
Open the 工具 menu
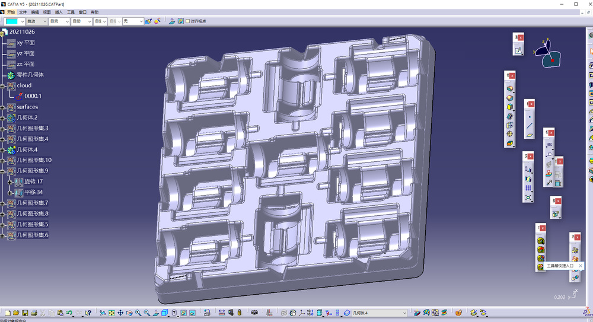71,12
